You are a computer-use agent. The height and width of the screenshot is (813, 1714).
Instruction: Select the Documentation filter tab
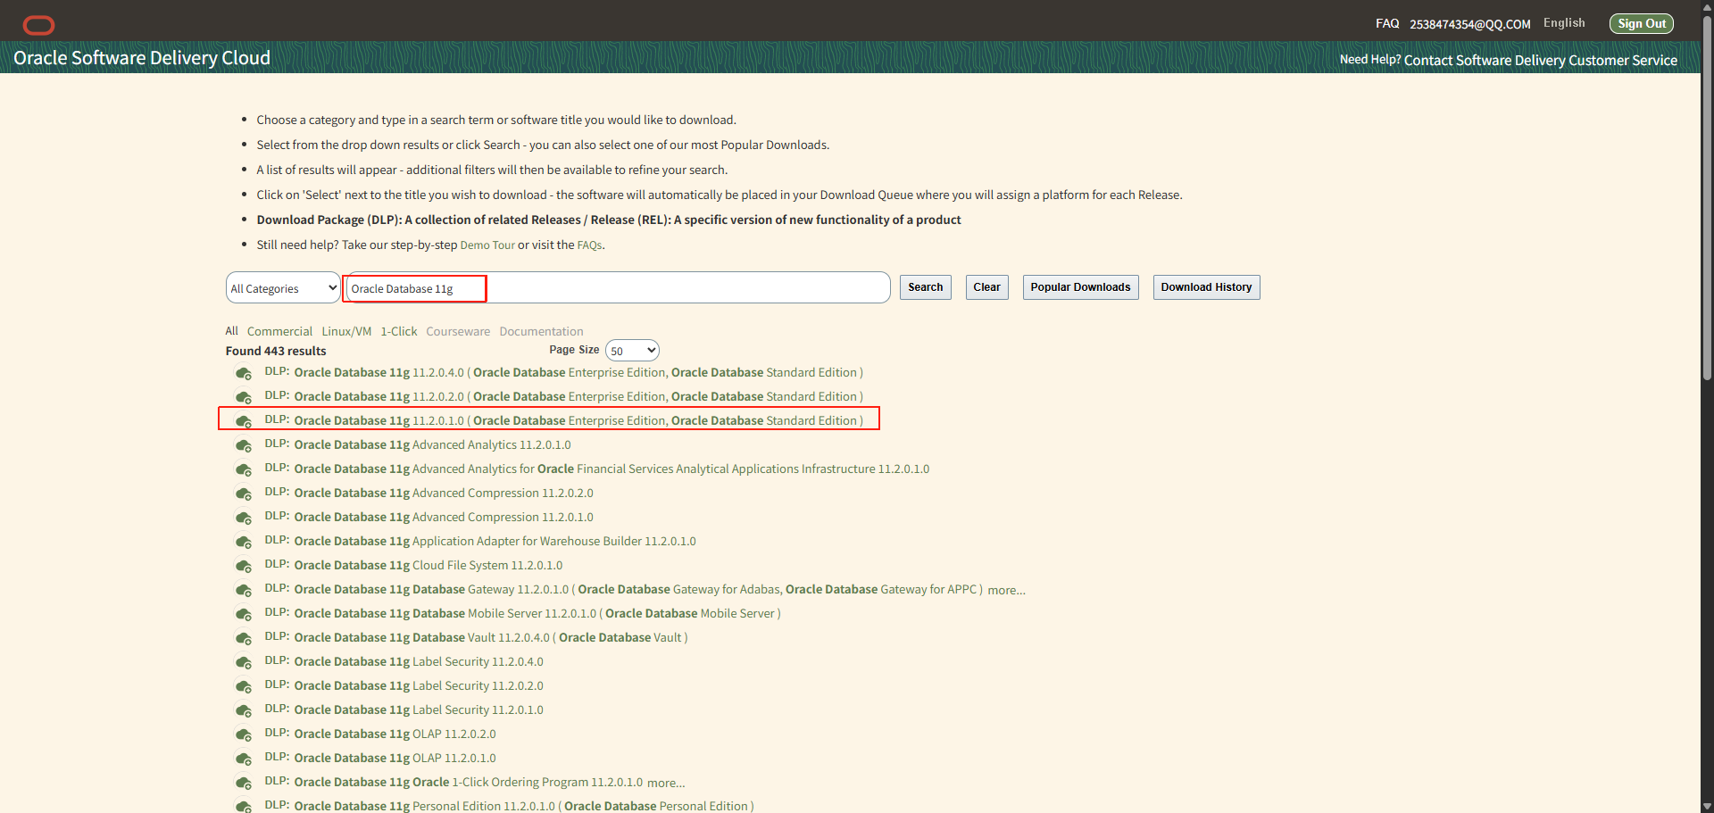[541, 331]
